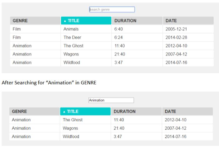Click Wildfood in the upper table

[x=72, y=63]
